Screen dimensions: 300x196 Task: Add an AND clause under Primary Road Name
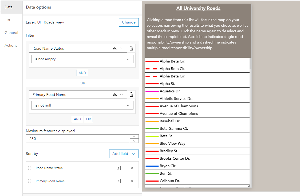(x=77, y=119)
